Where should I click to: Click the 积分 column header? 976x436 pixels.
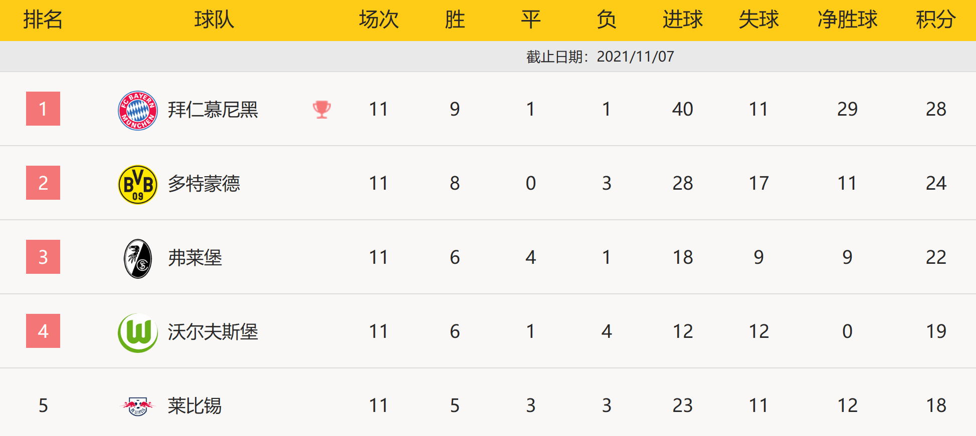935,20
